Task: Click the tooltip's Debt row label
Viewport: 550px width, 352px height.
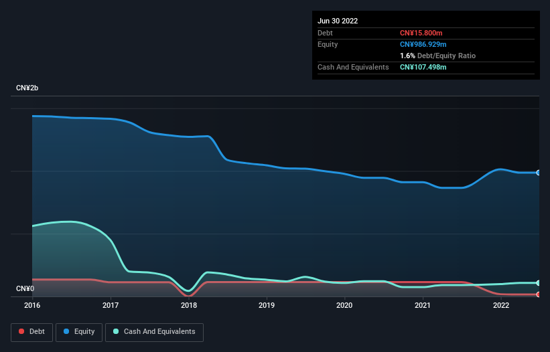Action: 325,33
